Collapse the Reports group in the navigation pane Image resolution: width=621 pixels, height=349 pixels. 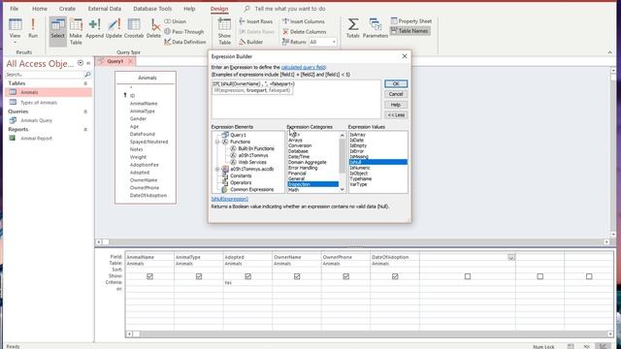pyautogui.click(x=85, y=129)
